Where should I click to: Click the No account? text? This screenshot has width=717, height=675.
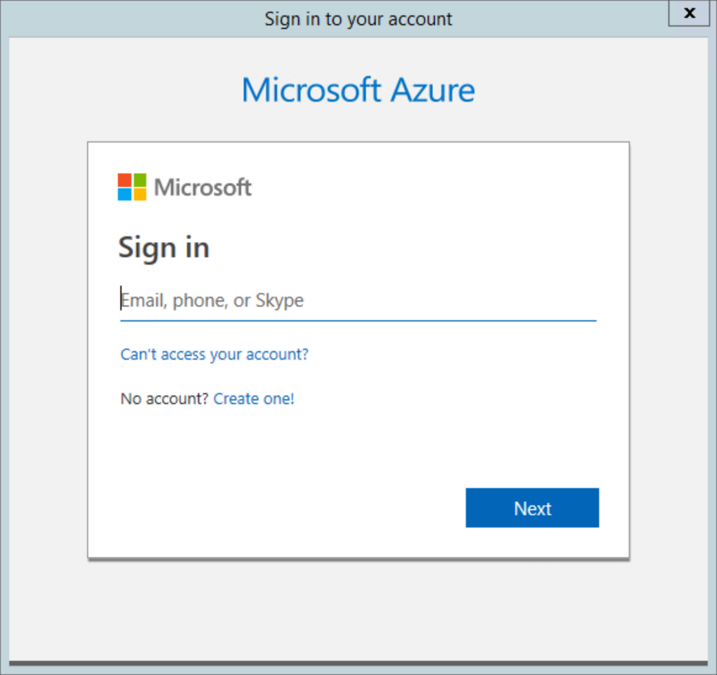165,399
